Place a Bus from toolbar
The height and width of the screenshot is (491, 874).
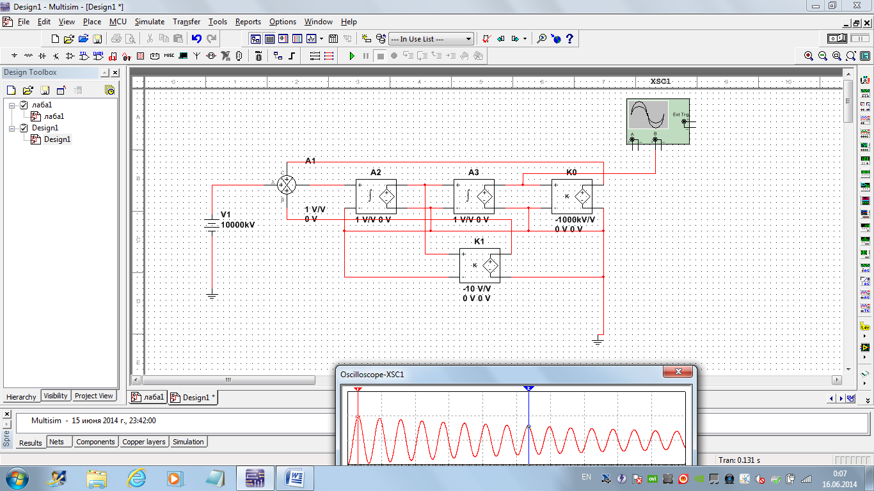tap(292, 56)
